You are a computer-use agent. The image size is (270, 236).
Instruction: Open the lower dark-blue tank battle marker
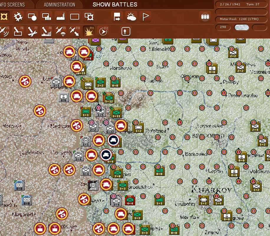point(106,155)
